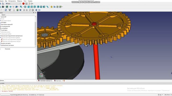Click the make link icon
172x96 pixels.
click(x=58, y=7)
